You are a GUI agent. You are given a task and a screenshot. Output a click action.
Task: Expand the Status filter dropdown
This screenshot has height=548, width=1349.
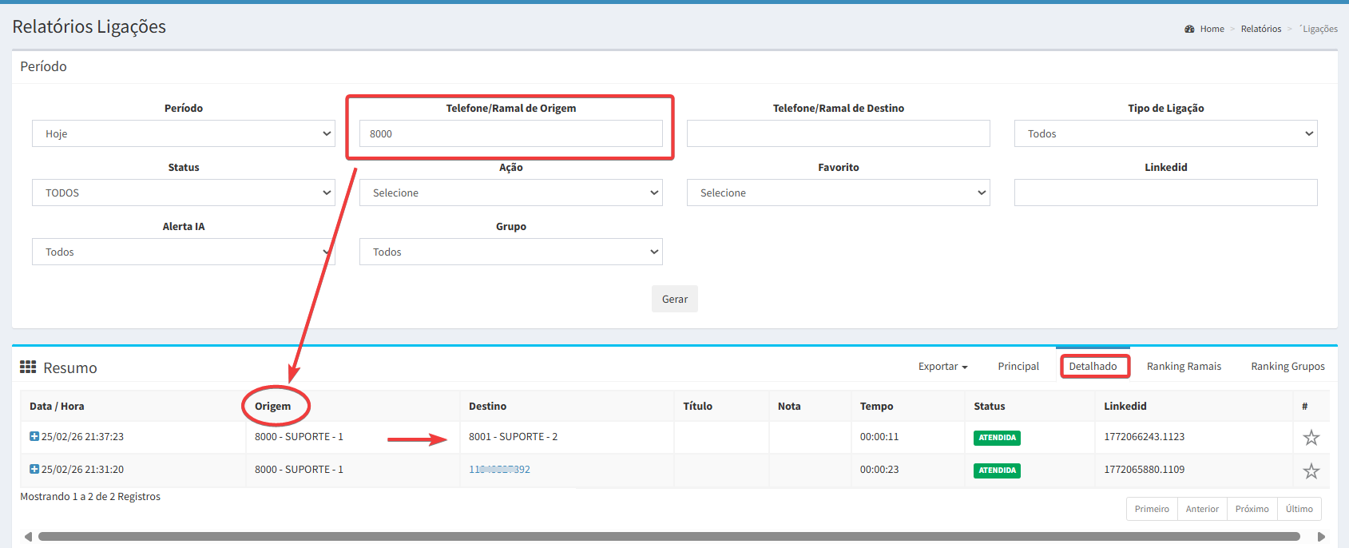[x=183, y=193]
